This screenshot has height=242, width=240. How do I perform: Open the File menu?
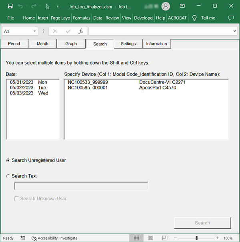click(11, 18)
